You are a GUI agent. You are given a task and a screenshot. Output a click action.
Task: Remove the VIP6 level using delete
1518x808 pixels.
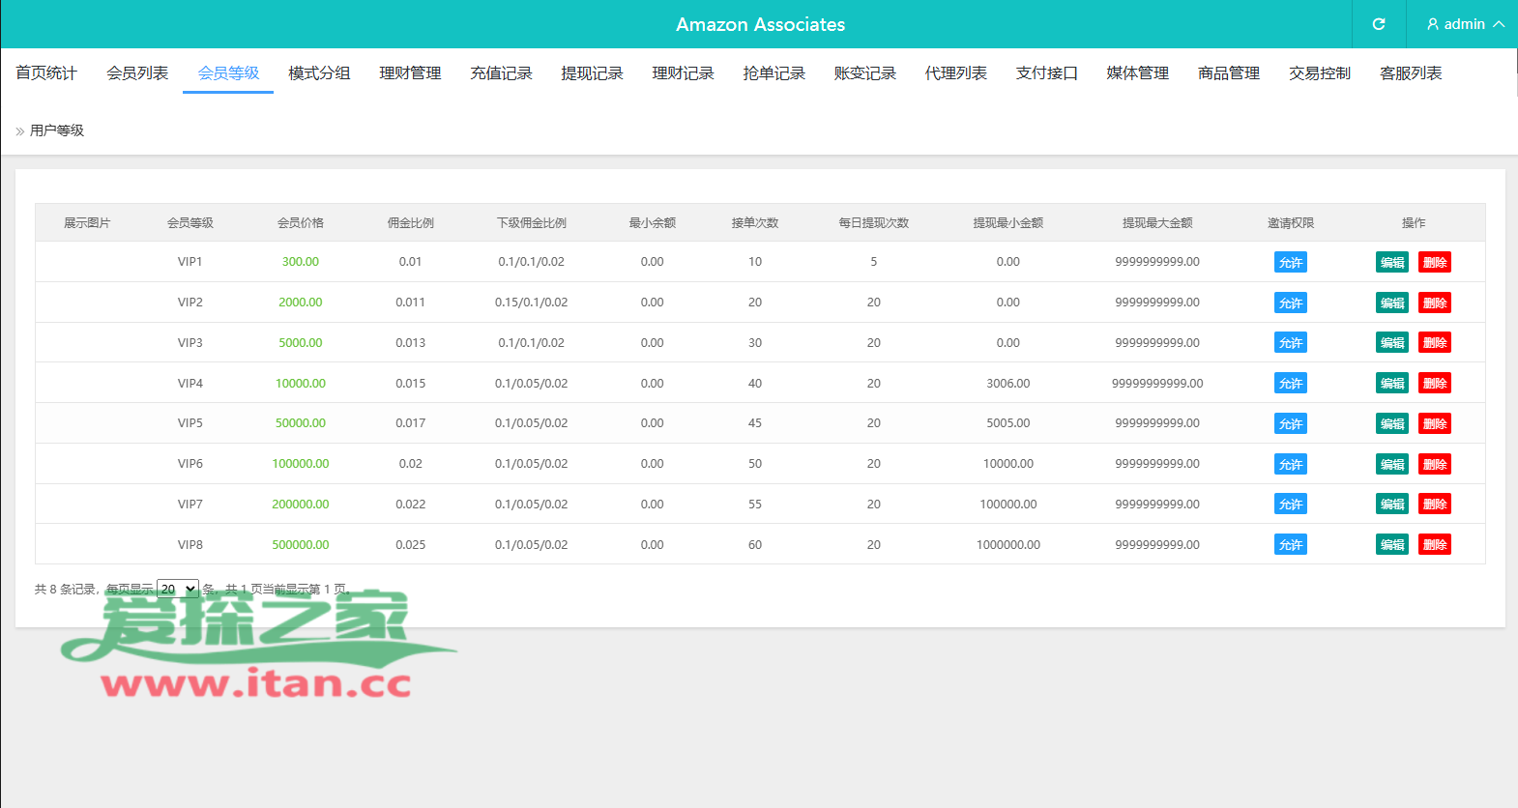click(1435, 464)
